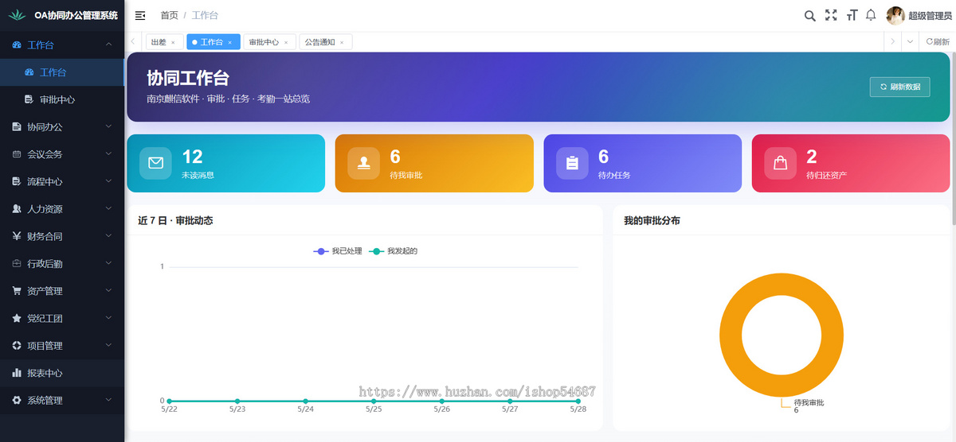Go to 首页 breadcrumb link
This screenshot has width=956, height=442.
click(169, 16)
